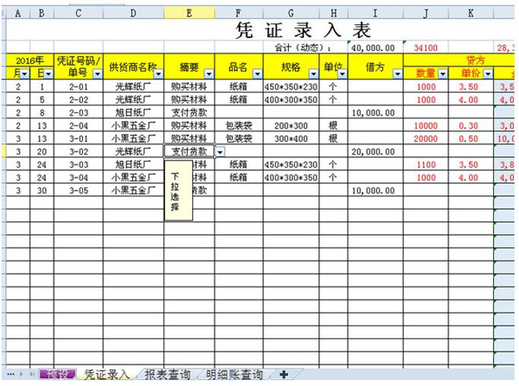The width and height of the screenshot is (519, 386).
Task: Select 包装袋 cell in row 3-01
Action: tap(239, 138)
